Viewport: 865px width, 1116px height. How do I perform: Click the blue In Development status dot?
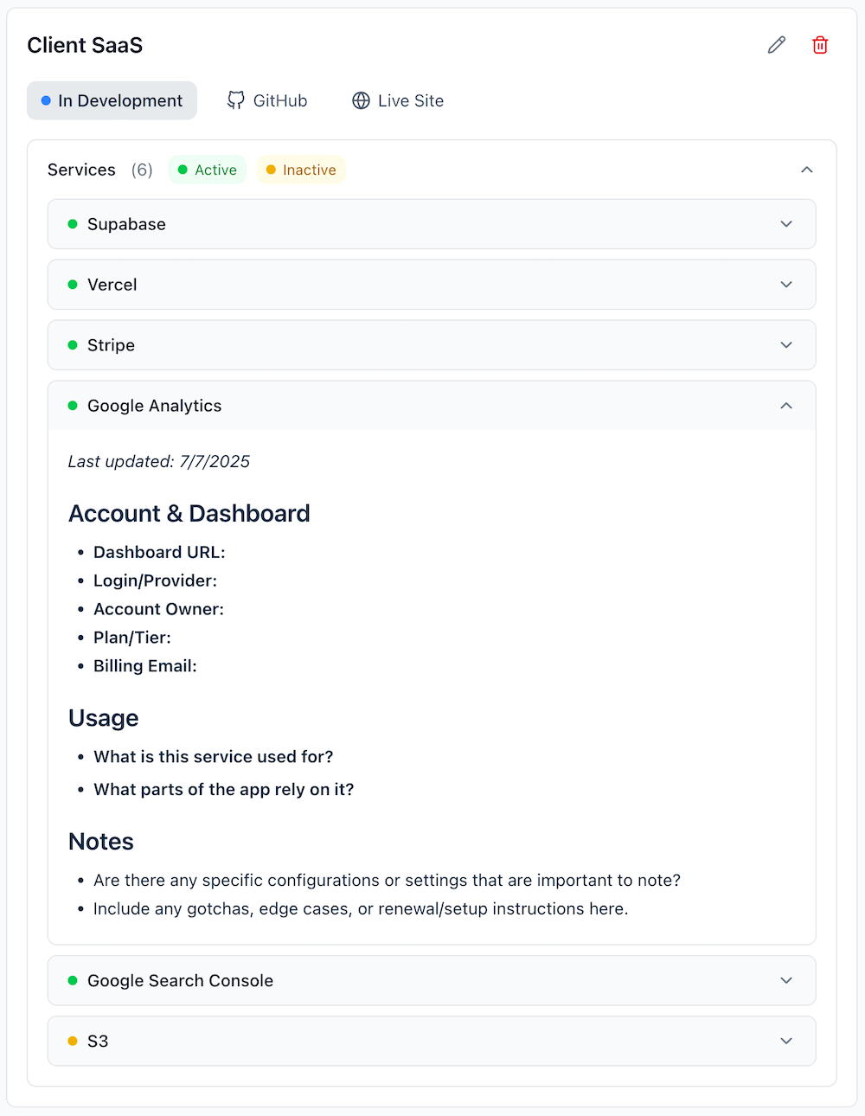pyautogui.click(x=46, y=100)
